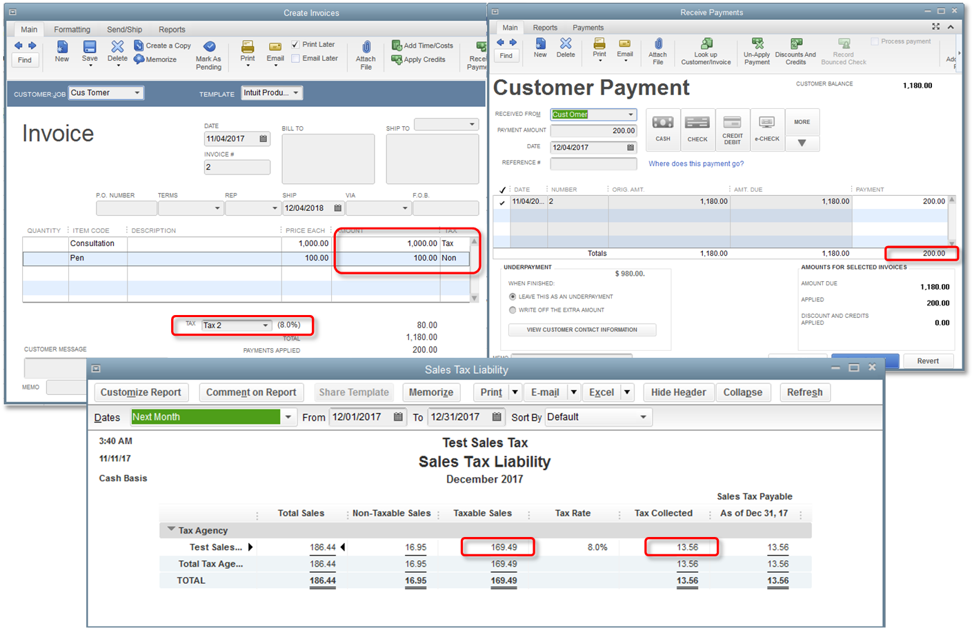Click Comment on Report button
The height and width of the screenshot is (628, 974).
(251, 392)
